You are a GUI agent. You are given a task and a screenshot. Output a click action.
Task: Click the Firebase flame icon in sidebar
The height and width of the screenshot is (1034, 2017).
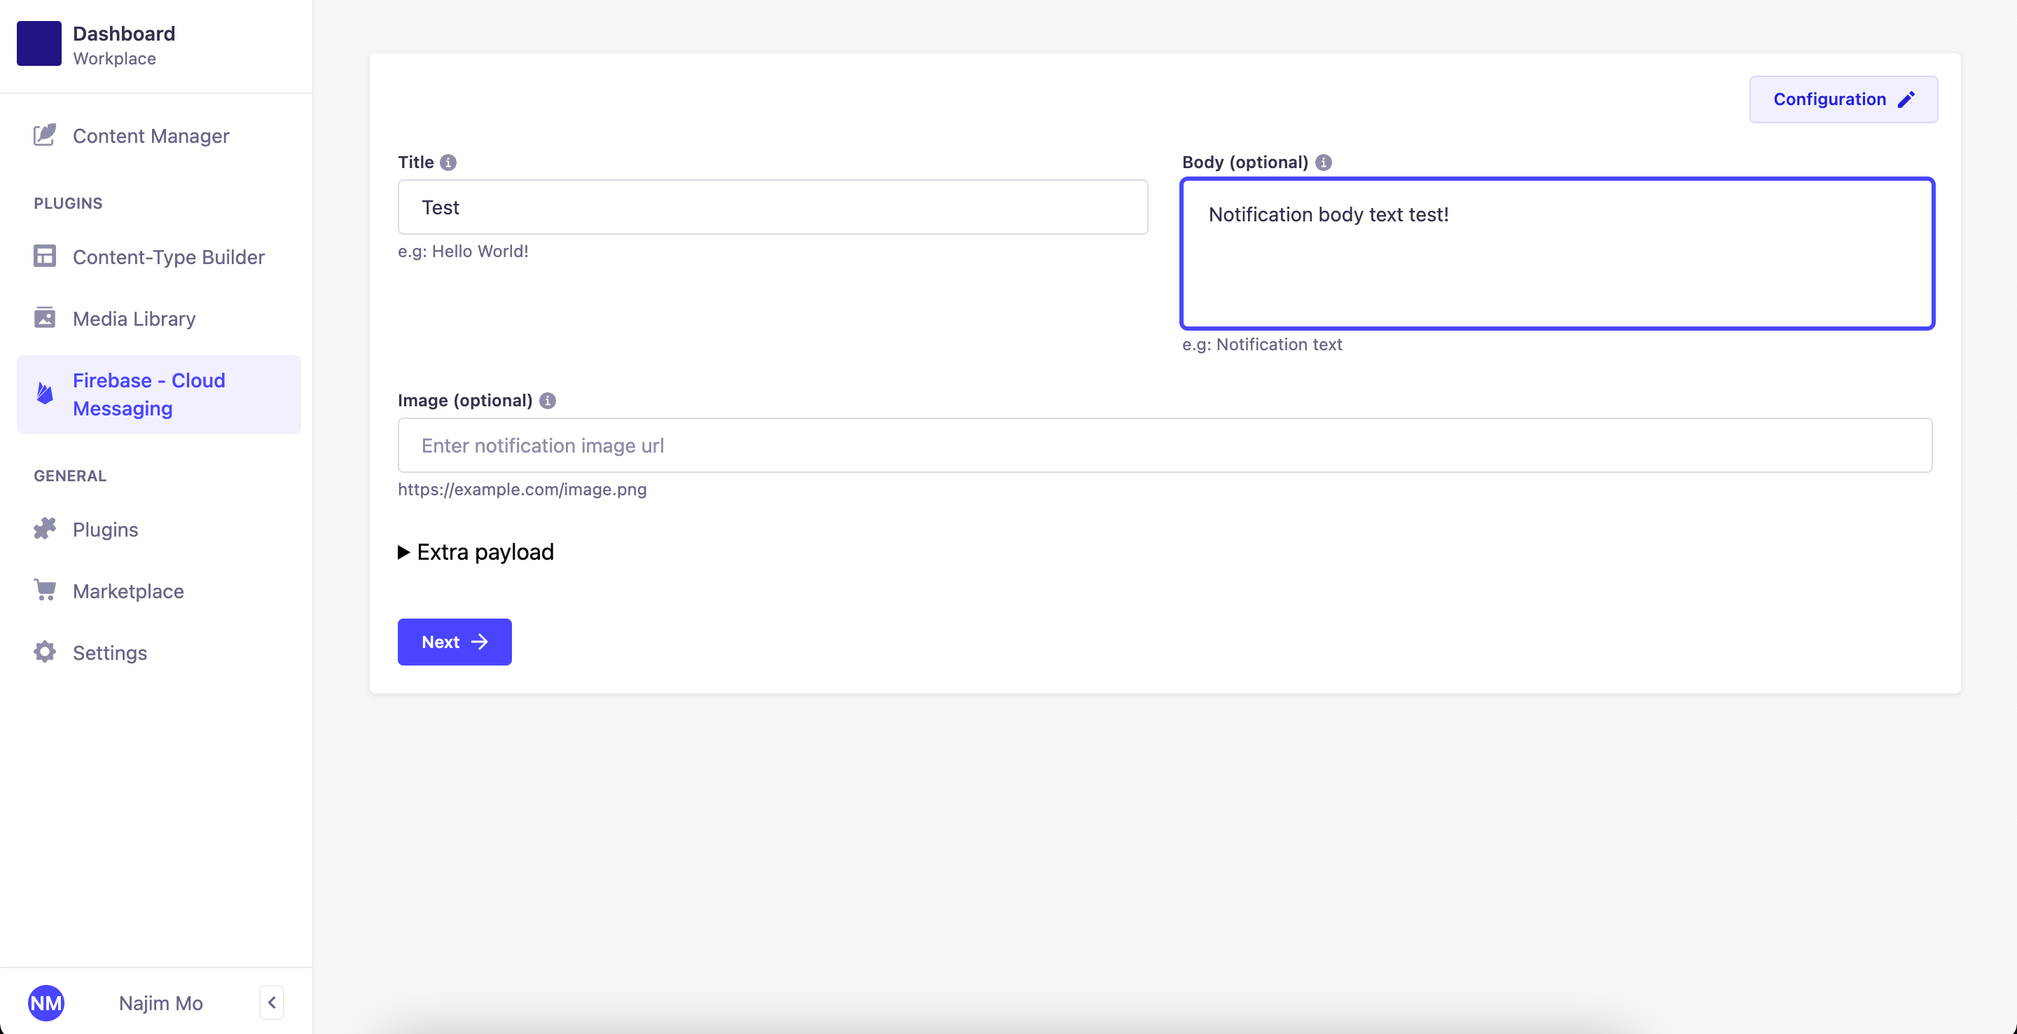tap(45, 393)
